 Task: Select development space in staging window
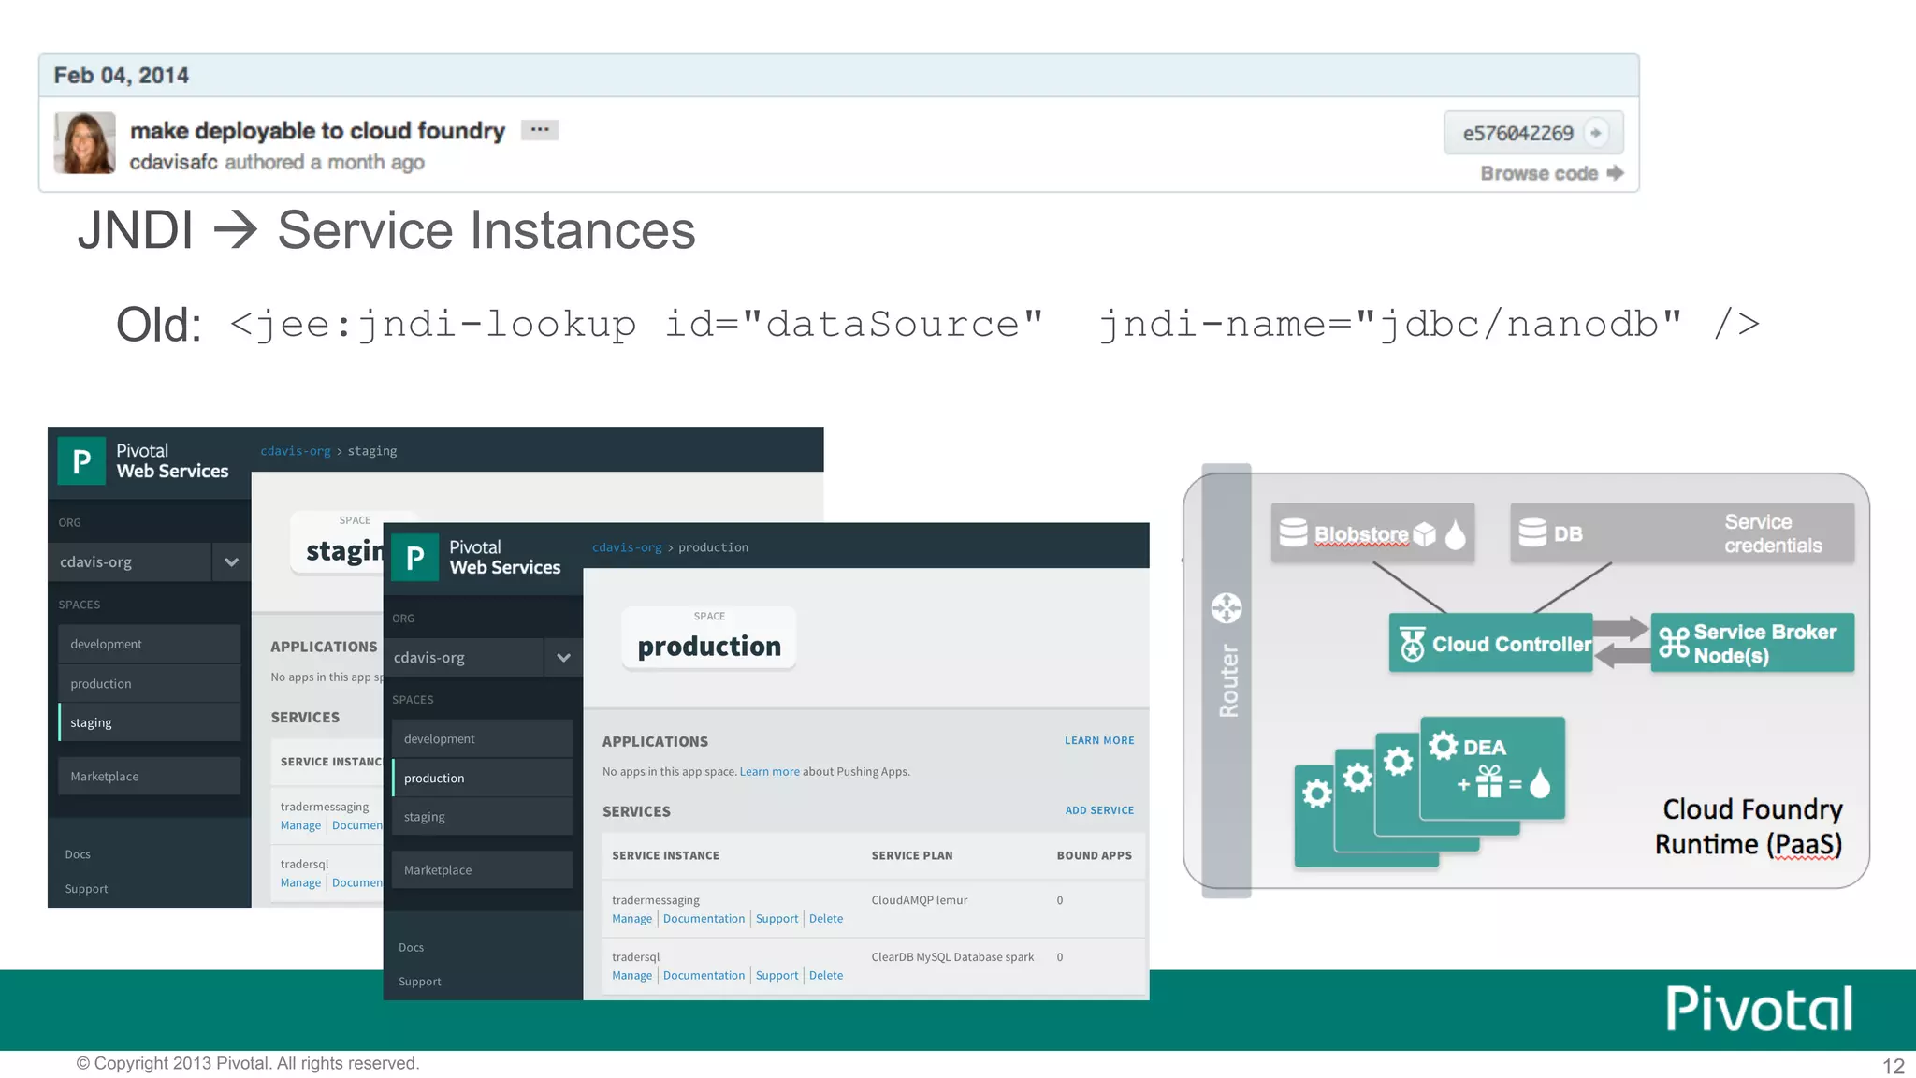pyautogui.click(x=150, y=644)
